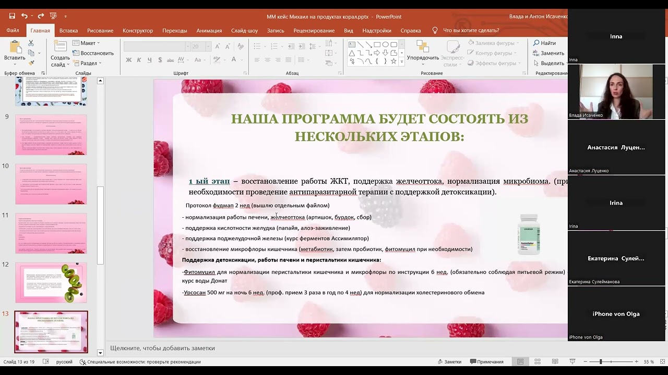
Task: Click the Создать слайд icon
Action: 59,46
